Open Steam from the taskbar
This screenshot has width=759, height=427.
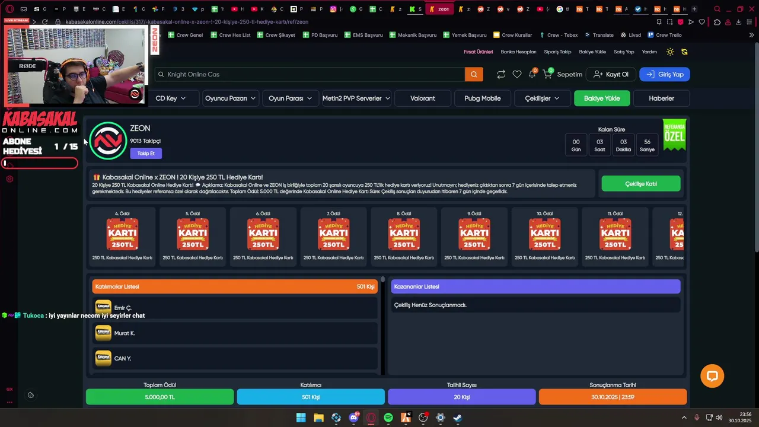point(458,418)
